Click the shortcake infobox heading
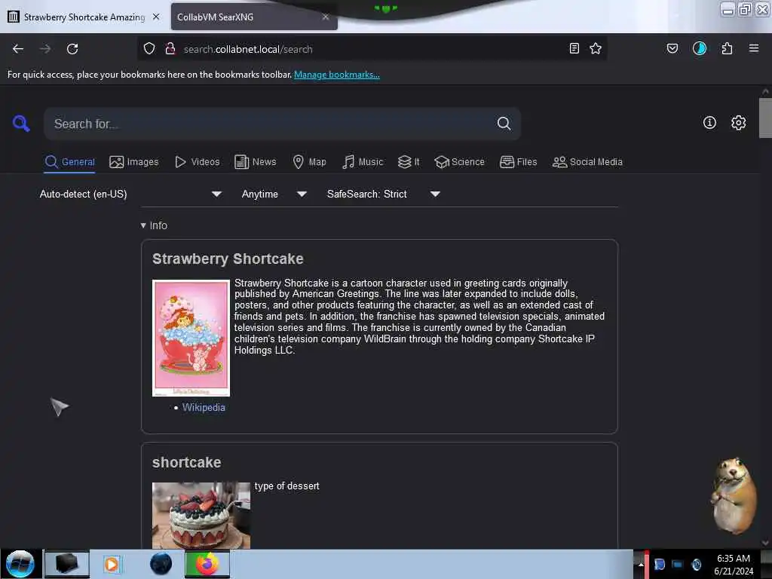 tap(187, 462)
